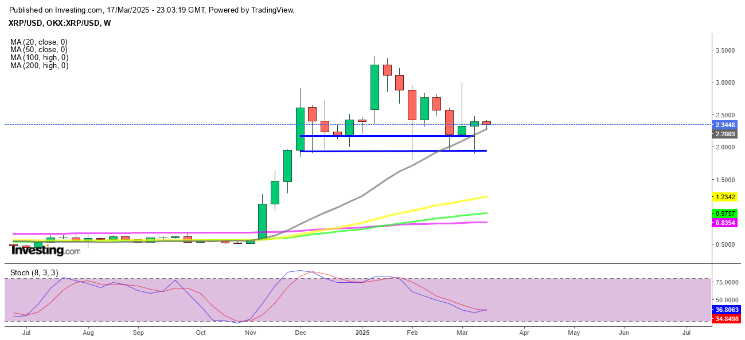745x340 pixels.
Task: Click the Investing.com watermark logo
Action: 46,250
